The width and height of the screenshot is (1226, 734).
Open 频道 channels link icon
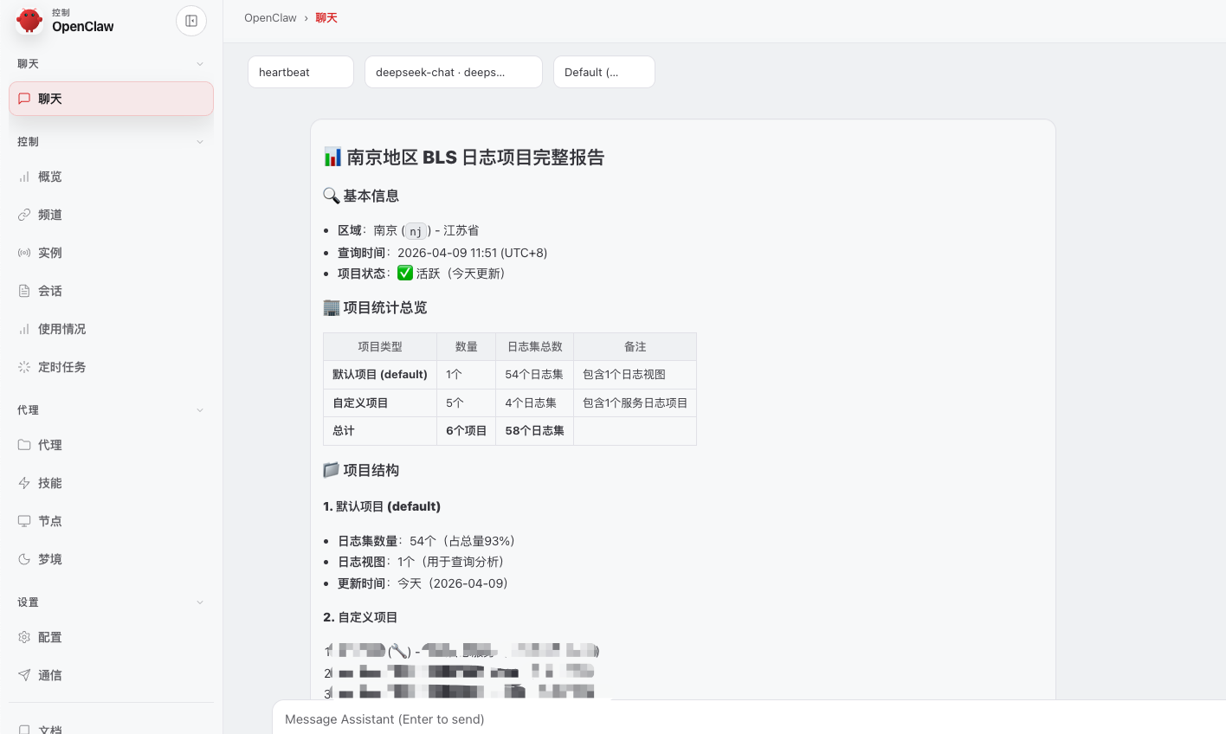[24, 215]
